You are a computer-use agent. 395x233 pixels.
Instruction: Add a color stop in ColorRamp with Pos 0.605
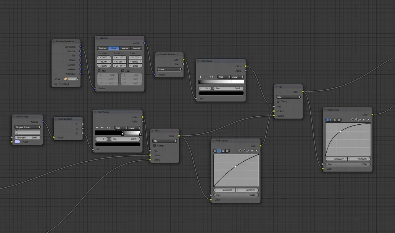coord(97,128)
